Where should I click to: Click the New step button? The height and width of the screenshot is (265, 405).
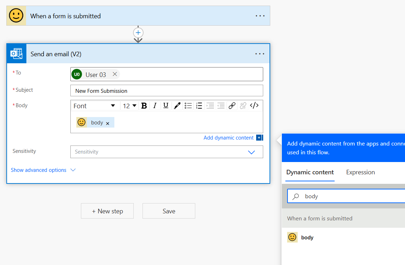point(107,211)
